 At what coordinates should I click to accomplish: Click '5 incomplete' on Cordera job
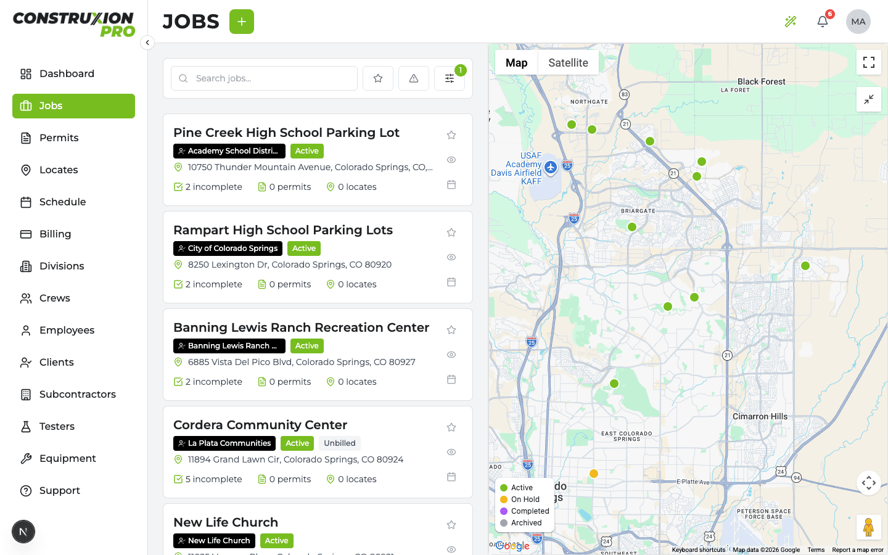[208, 479]
